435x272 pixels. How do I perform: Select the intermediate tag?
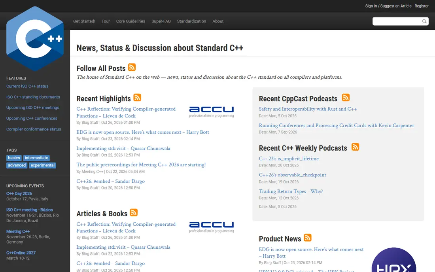click(36, 158)
